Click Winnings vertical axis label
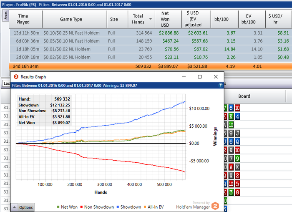The image size is (292, 212). (x=215, y=136)
